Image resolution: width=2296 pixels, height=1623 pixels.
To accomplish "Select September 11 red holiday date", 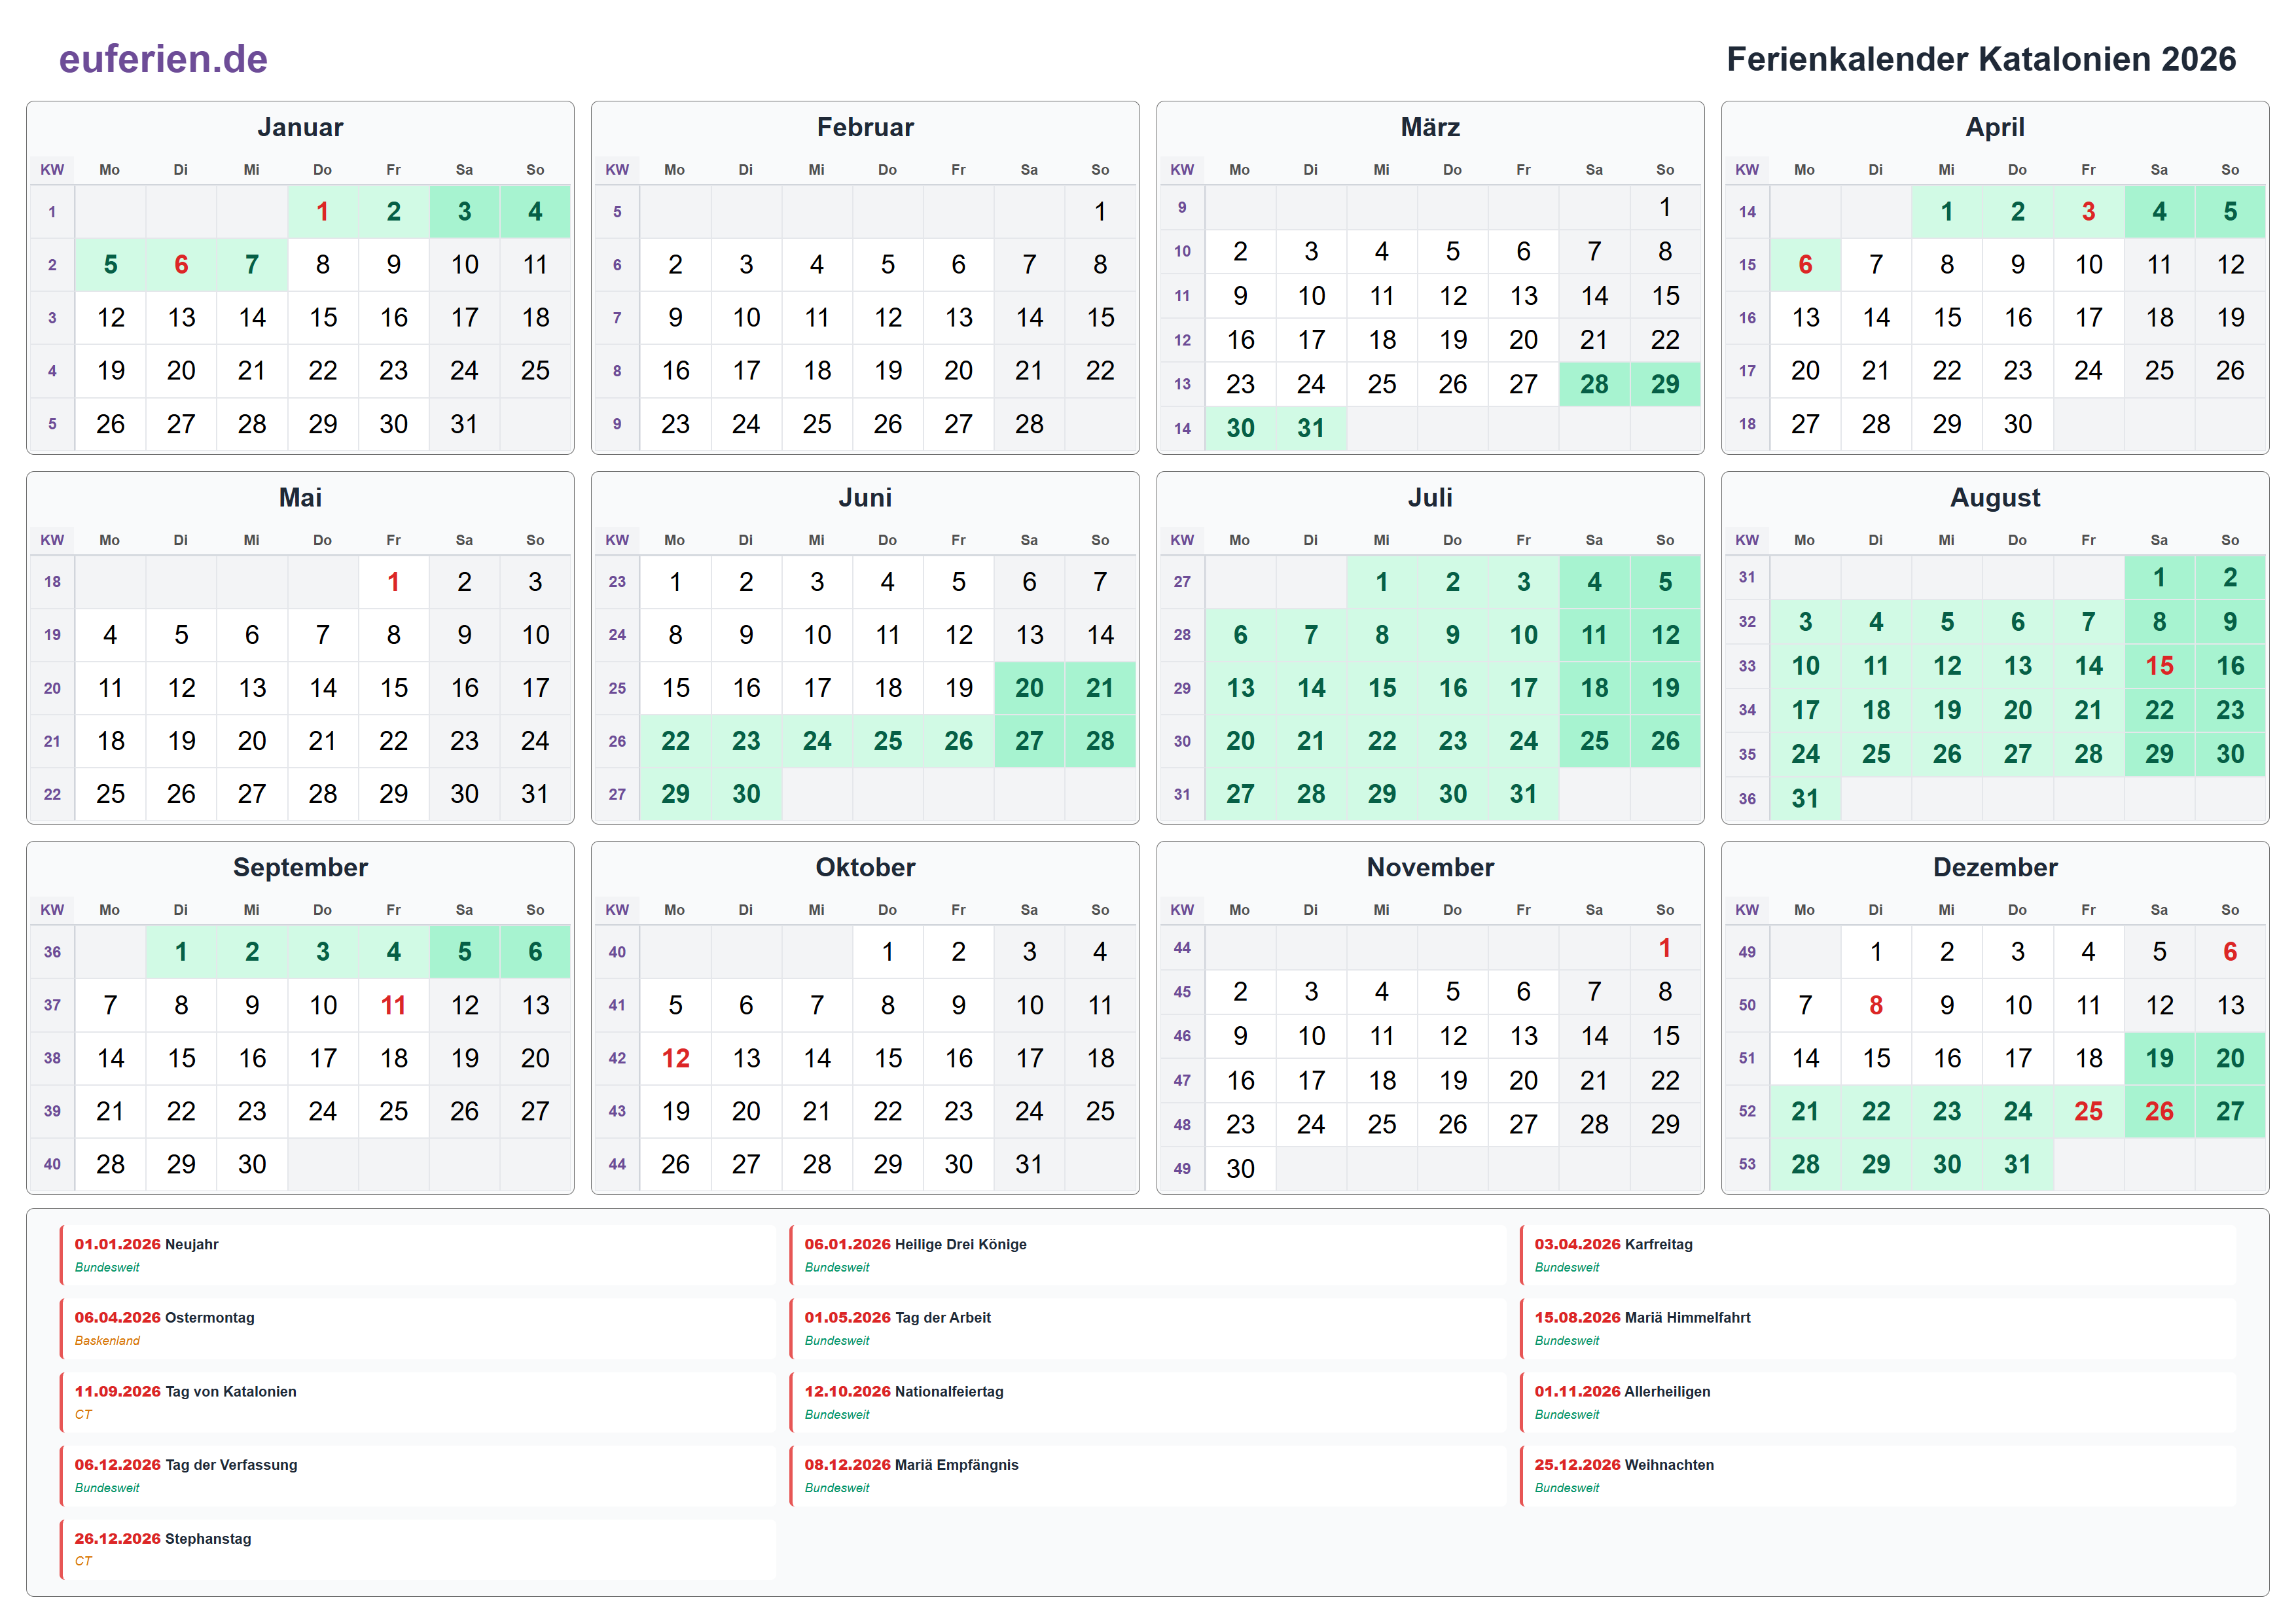I will click(393, 1005).
